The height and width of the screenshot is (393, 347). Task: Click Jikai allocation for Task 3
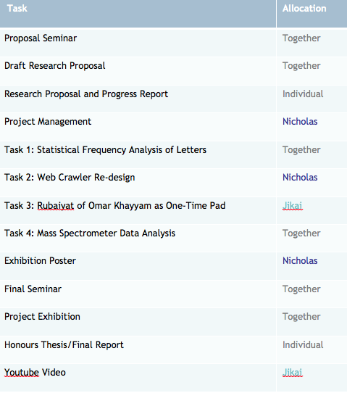point(293,206)
